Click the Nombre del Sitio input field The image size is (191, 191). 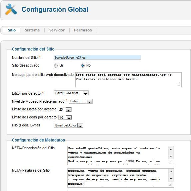tap(97, 57)
